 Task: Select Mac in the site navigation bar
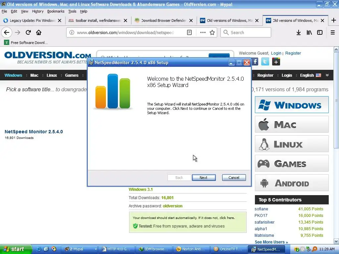click(x=34, y=75)
